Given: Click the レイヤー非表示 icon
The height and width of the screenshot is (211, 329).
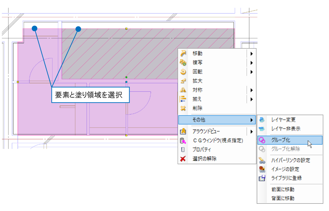Looking at the screenshot, I should (x=262, y=129).
